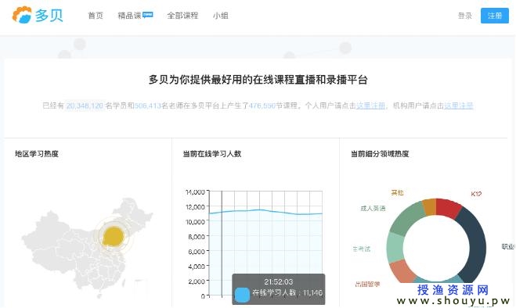The width and height of the screenshot is (516, 308).
Task: Click 这里注册 link for 个人用户
Action: point(370,106)
